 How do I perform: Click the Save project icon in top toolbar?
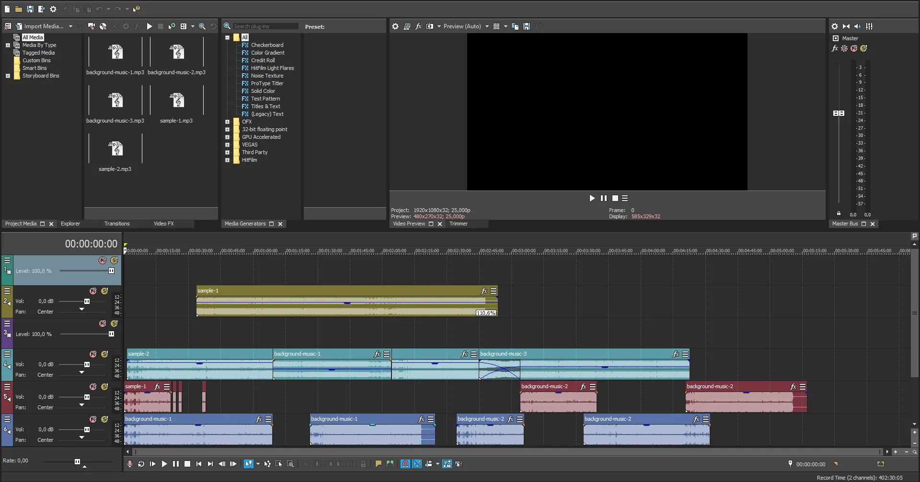[x=30, y=9]
